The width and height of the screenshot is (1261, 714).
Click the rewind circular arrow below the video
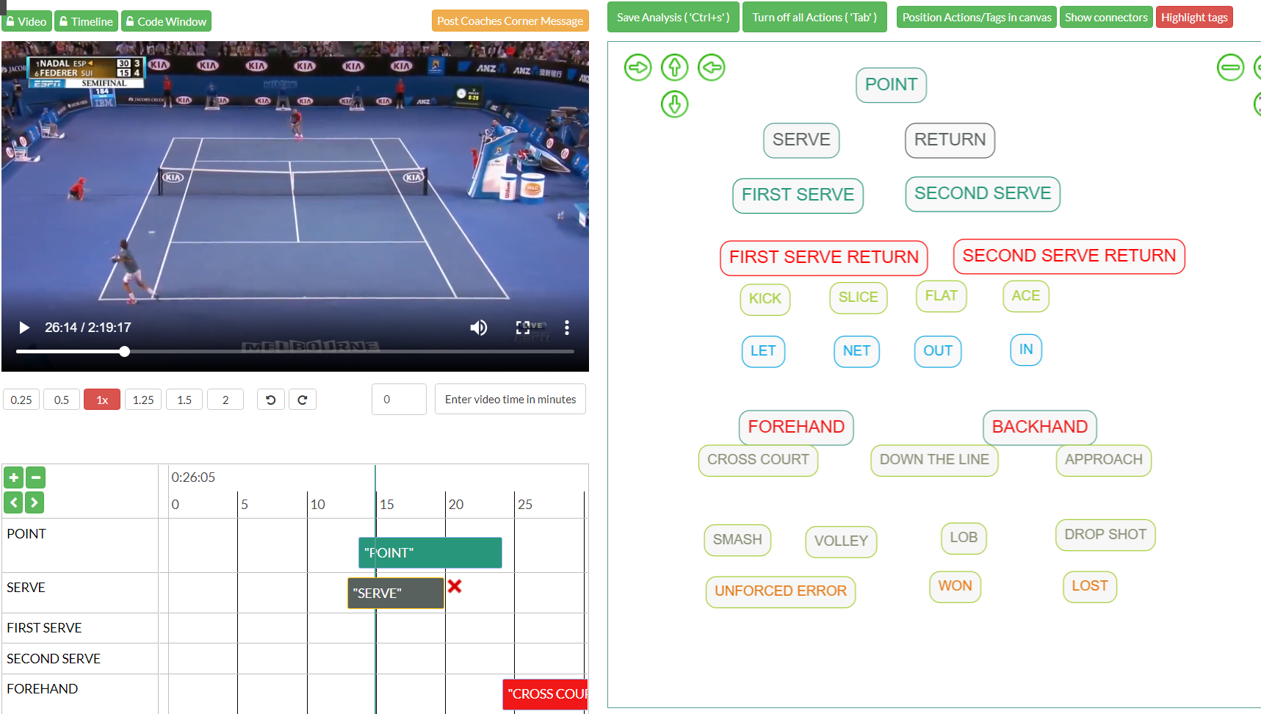tap(270, 399)
